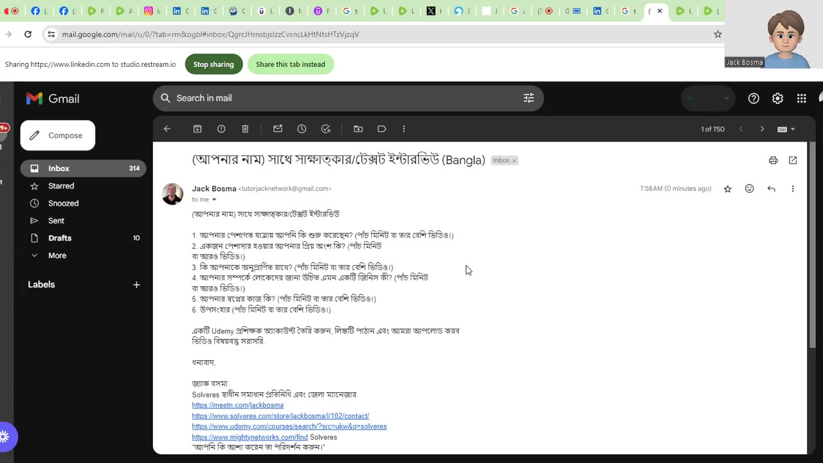
Task: Click the Gmail logo
Action: (53, 98)
